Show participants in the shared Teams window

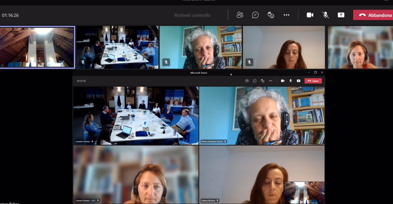(247, 81)
